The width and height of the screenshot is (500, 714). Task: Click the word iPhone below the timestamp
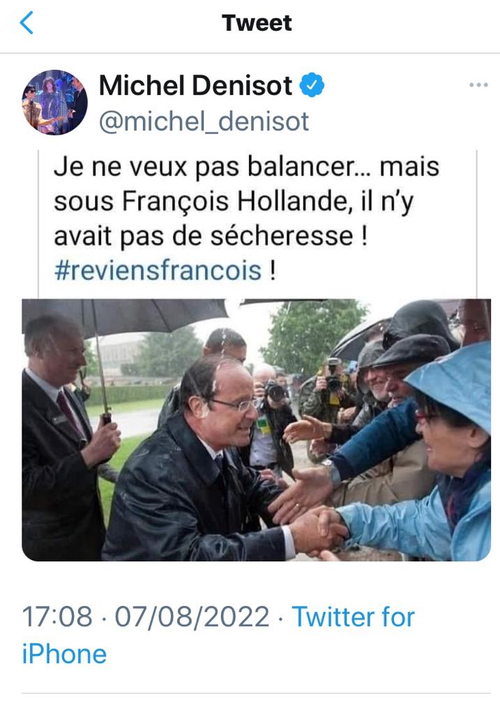point(64,654)
